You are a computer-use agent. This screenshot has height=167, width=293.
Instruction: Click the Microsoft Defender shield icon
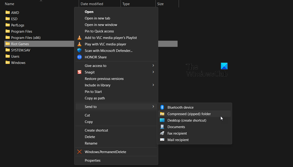click(80, 51)
